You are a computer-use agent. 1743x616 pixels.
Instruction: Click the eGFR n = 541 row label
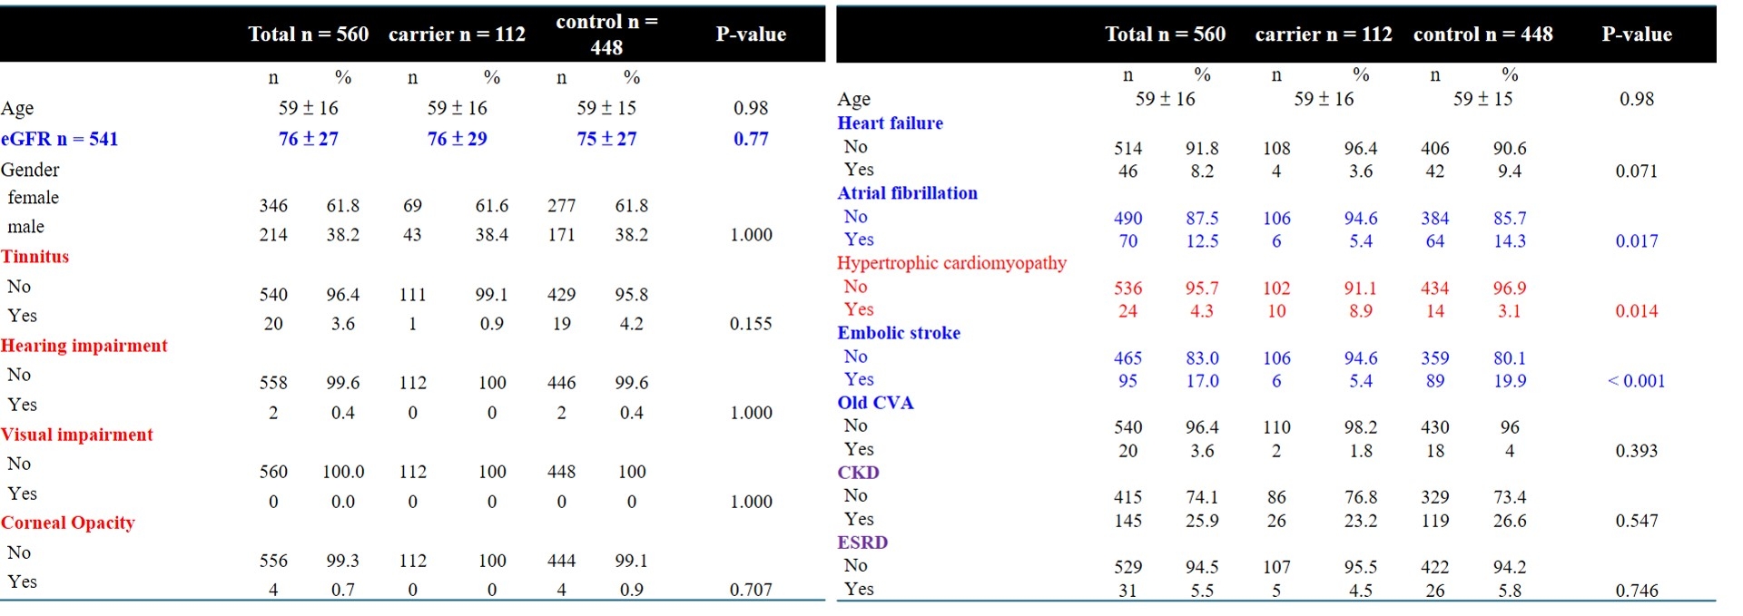coord(60,139)
